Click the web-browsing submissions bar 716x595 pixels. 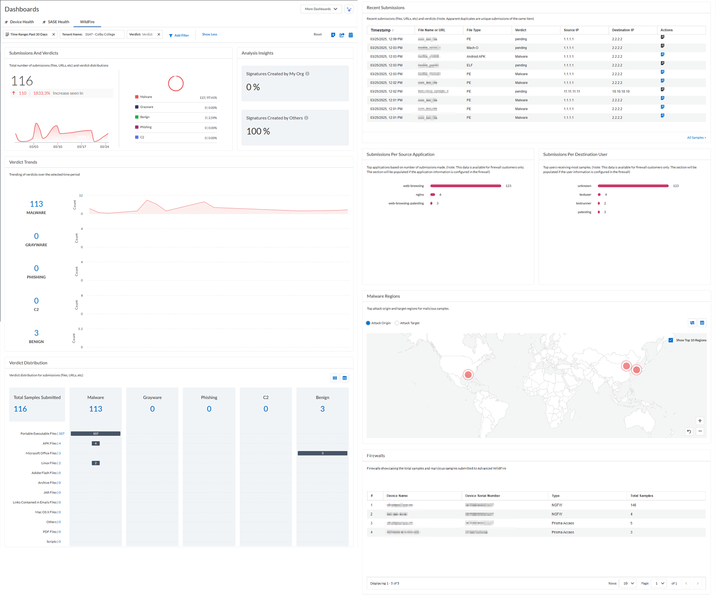point(466,186)
